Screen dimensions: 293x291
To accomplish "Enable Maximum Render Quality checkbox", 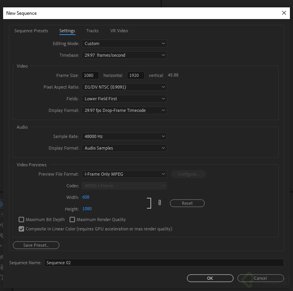I will click(x=72, y=220).
